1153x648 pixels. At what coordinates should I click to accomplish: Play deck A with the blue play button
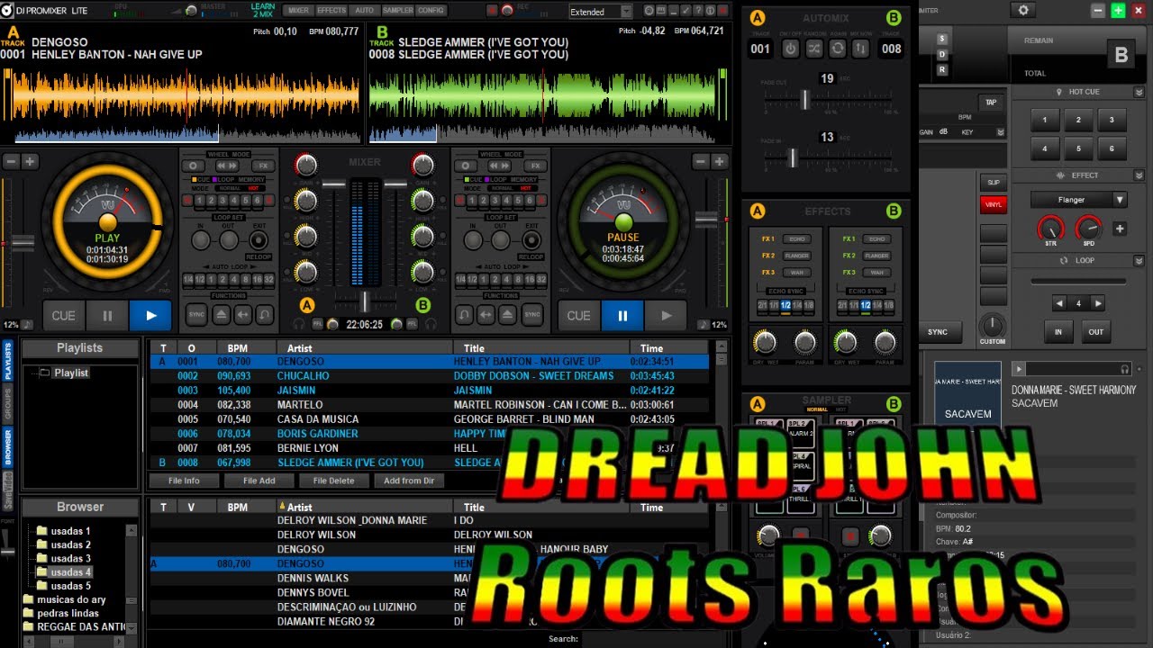150,316
